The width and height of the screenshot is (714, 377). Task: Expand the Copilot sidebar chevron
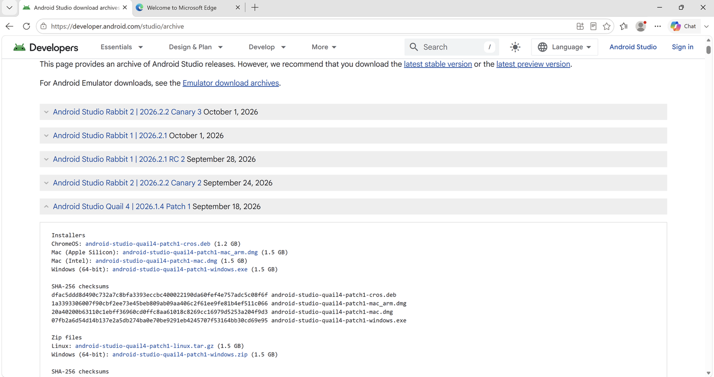[x=706, y=26]
